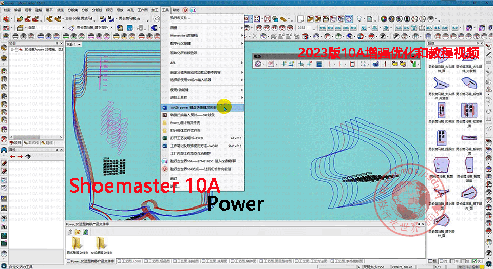The height and width of the screenshot is (269, 493).
Task: Switch to 鞋楦 panel tab
Action: (x=47, y=143)
